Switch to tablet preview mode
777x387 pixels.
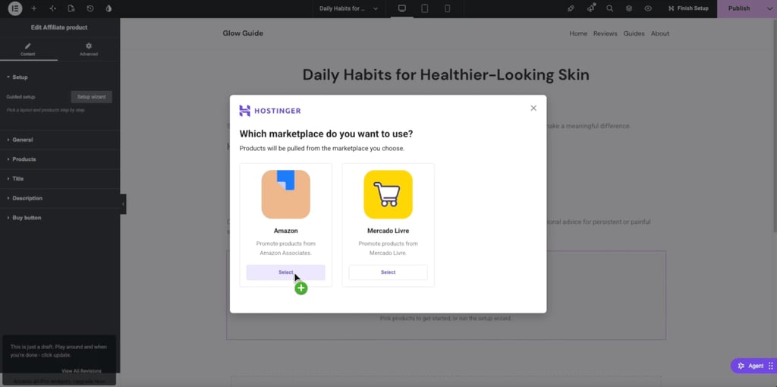point(425,8)
